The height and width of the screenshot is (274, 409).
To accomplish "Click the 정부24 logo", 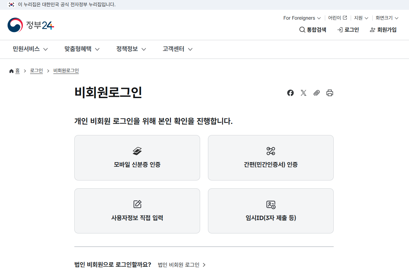I will (30, 25).
